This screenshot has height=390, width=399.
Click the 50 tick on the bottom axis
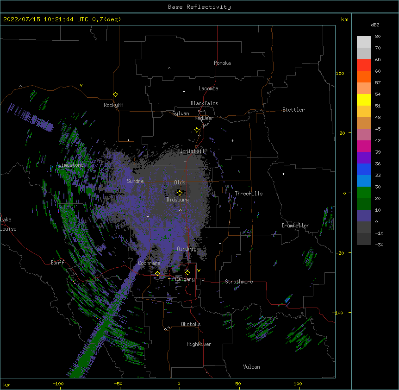(x=238, y=384)
